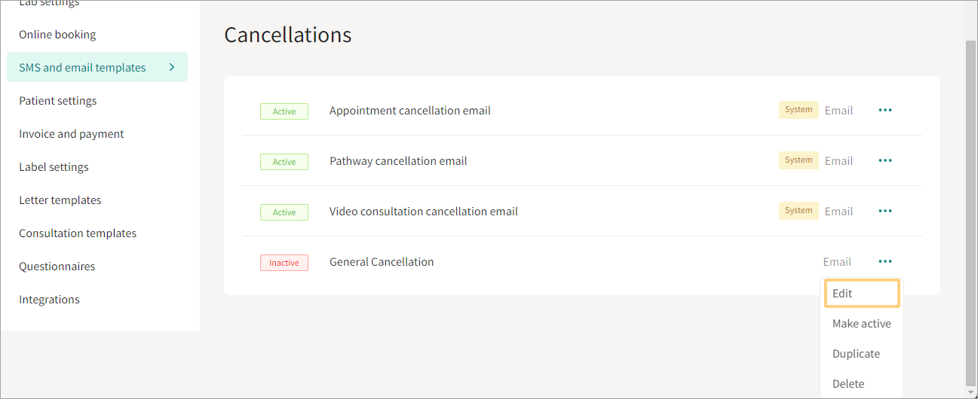Open three-dot menu for Pathway cancellation email
978x399 pixels.
tap(885, 160)
